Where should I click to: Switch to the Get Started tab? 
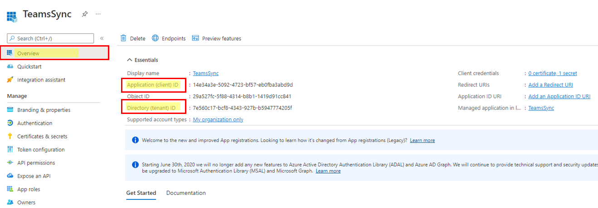[x=141, y=193]
